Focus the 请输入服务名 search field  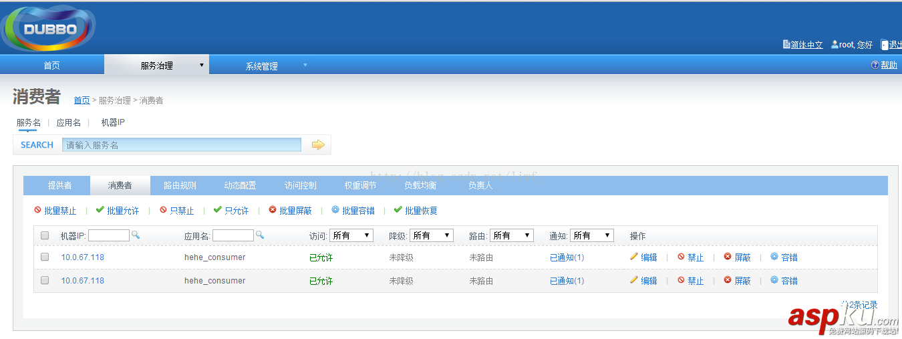coord(182,144)
